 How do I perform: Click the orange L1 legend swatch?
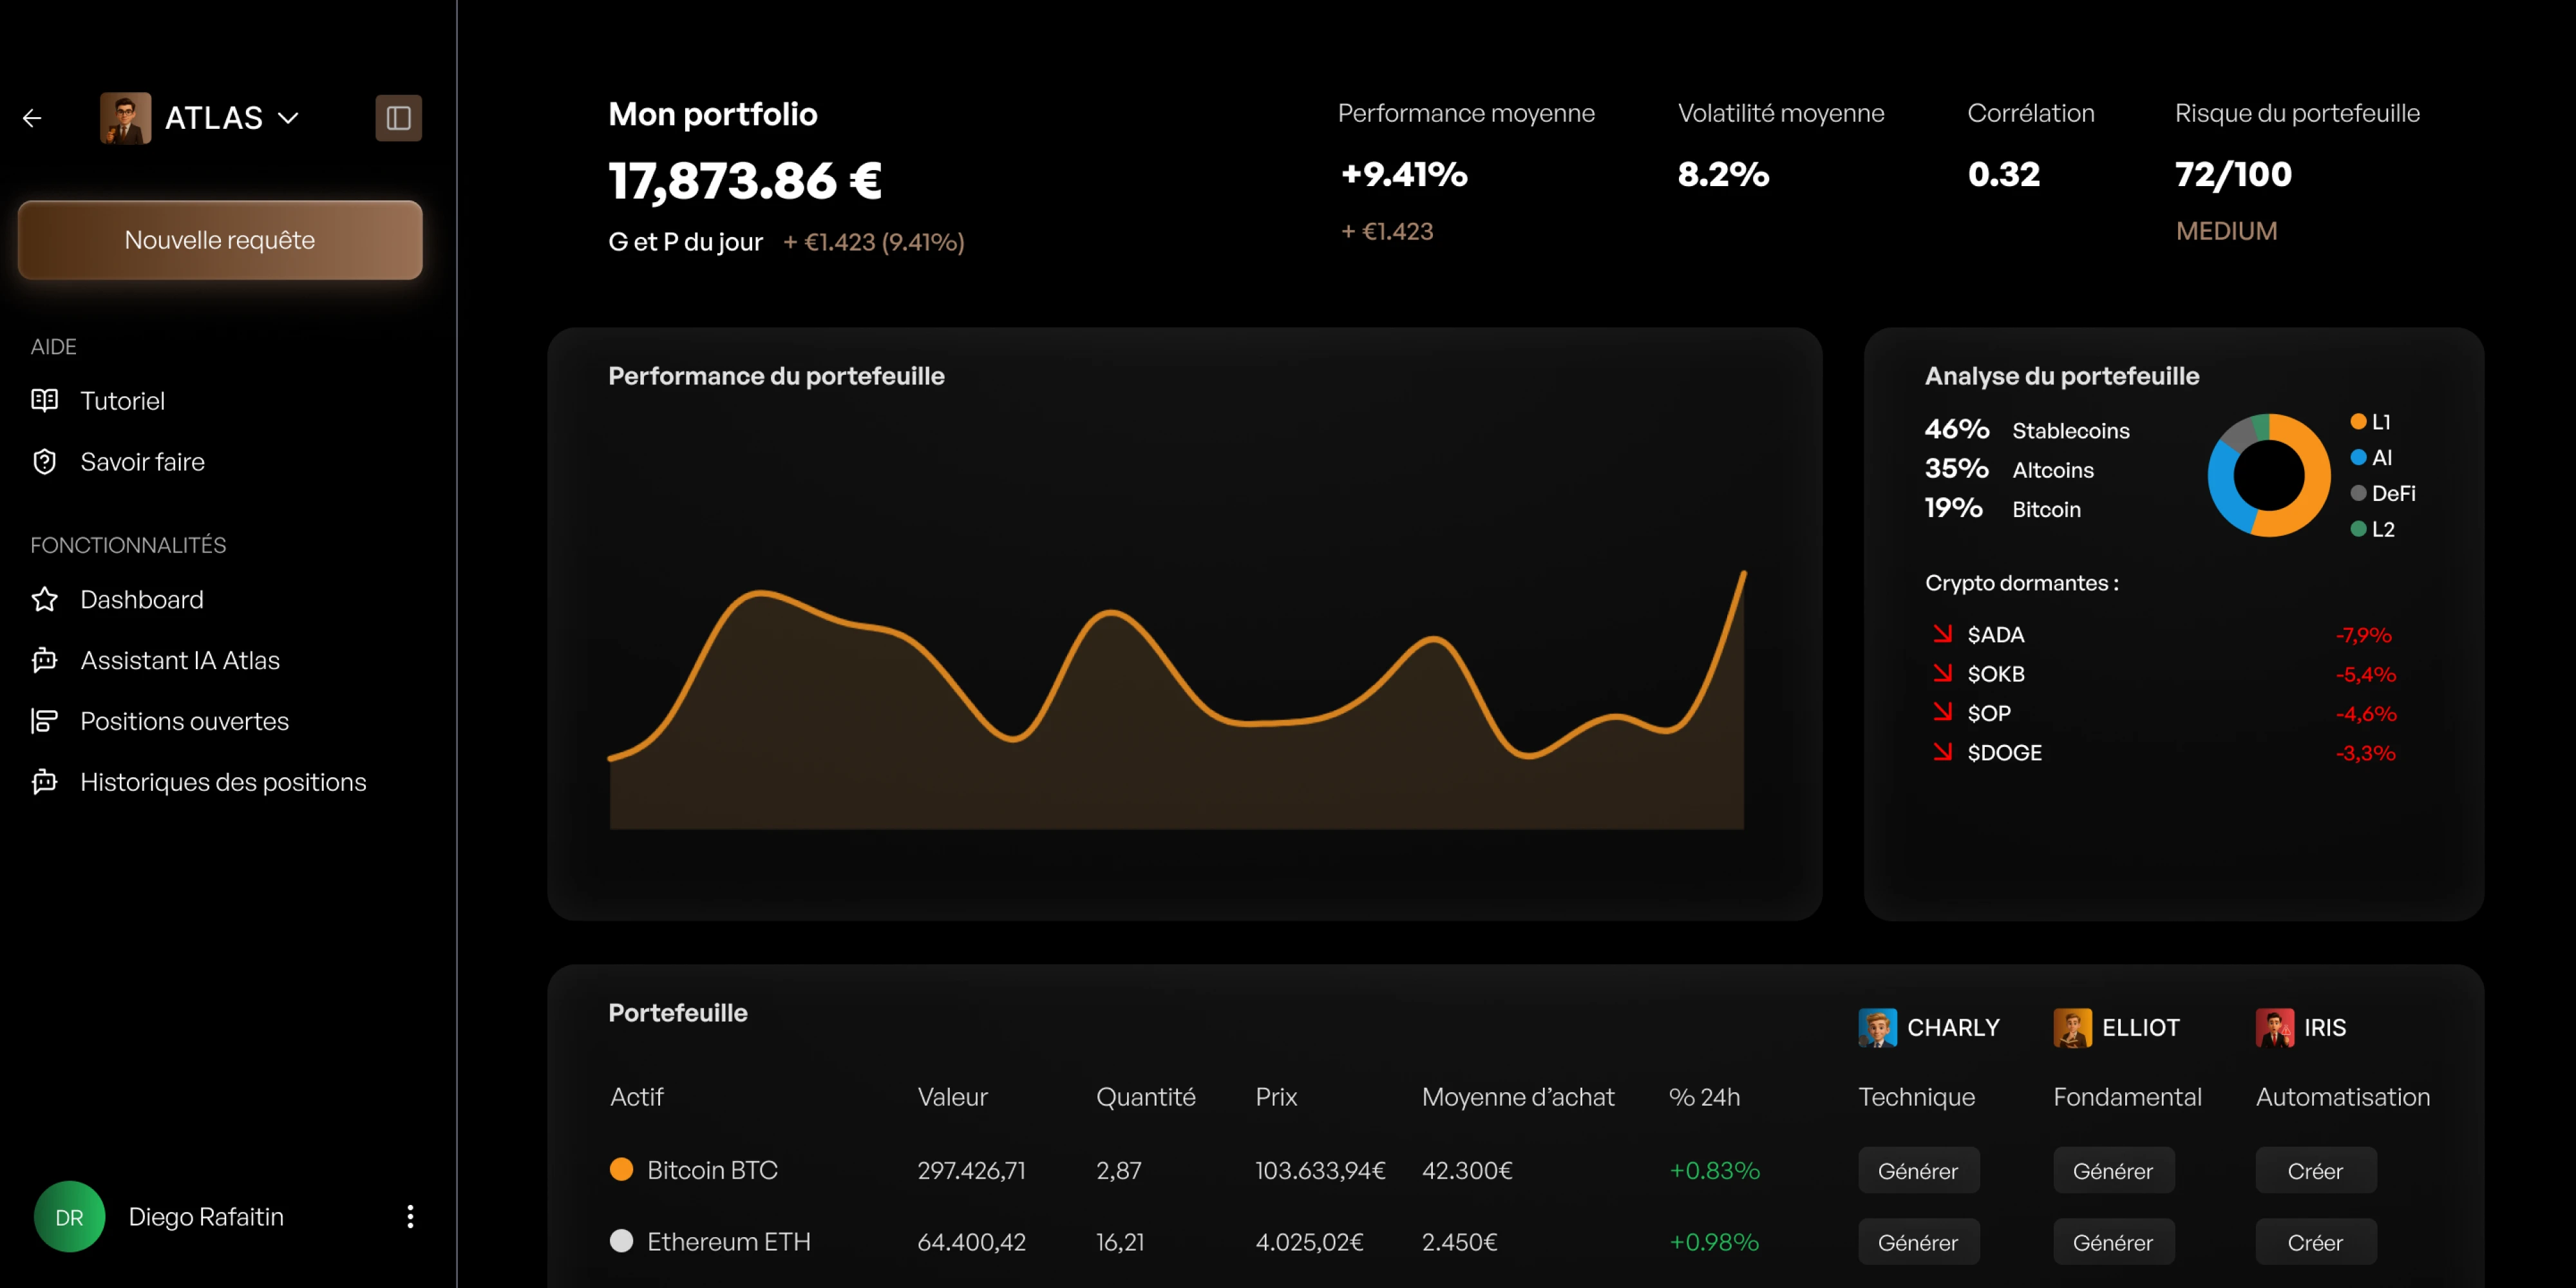point(2358,422)
